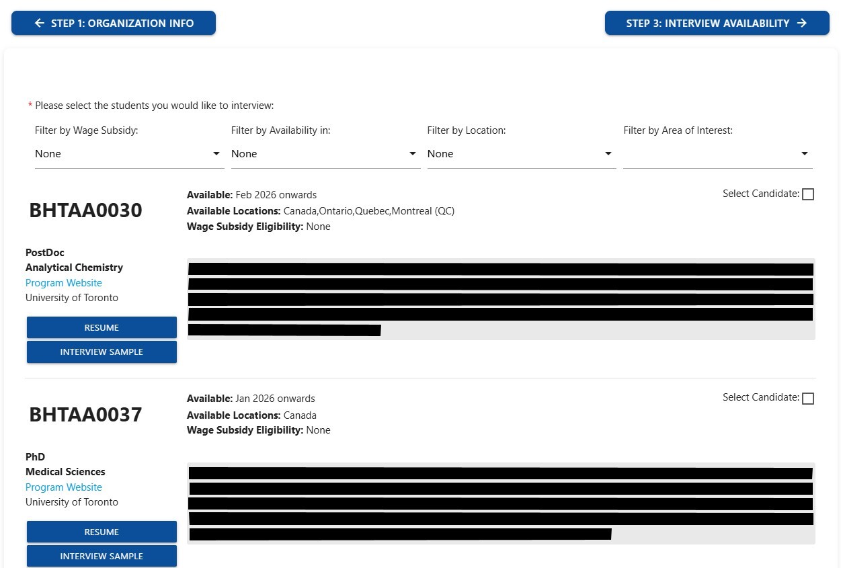Tick Select Candidate checkbox for BHTAA0030
841x568 pixels.
tap(808, 194)
